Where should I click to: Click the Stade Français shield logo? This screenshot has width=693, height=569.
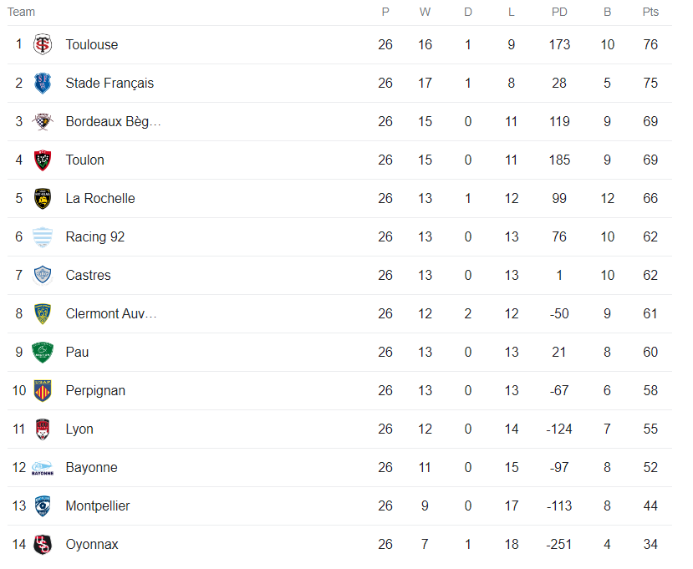point(43,83)
